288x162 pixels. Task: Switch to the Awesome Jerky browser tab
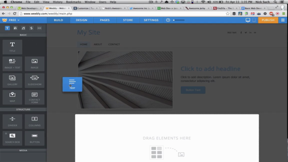pos(197,8)
